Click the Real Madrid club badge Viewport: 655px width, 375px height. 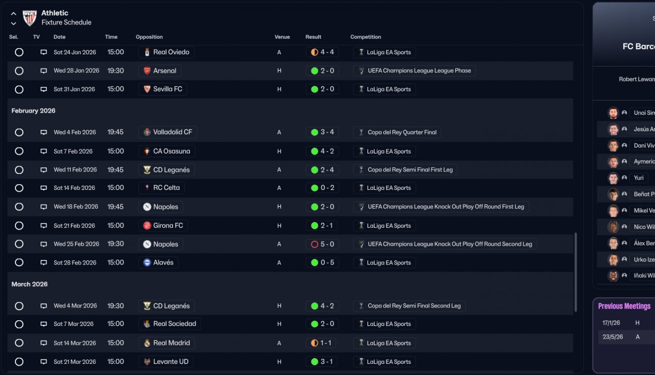[x=147, y=343]
